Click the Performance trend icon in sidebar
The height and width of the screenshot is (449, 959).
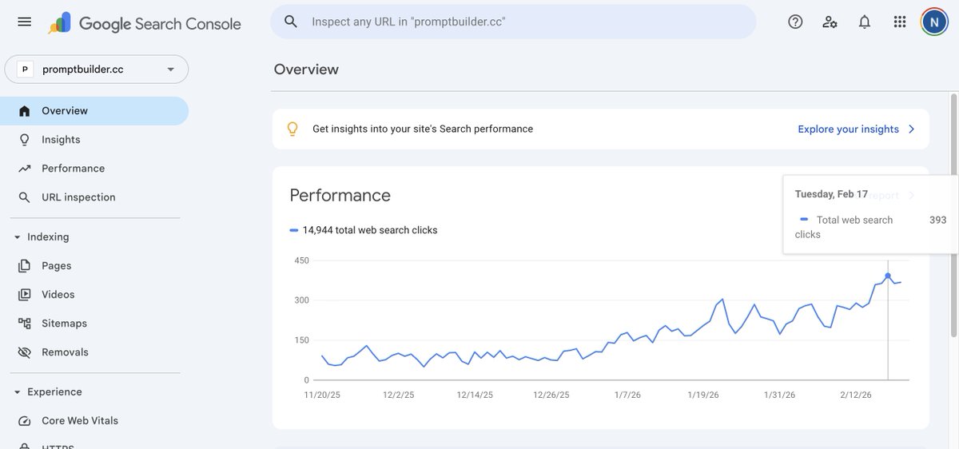25,169
